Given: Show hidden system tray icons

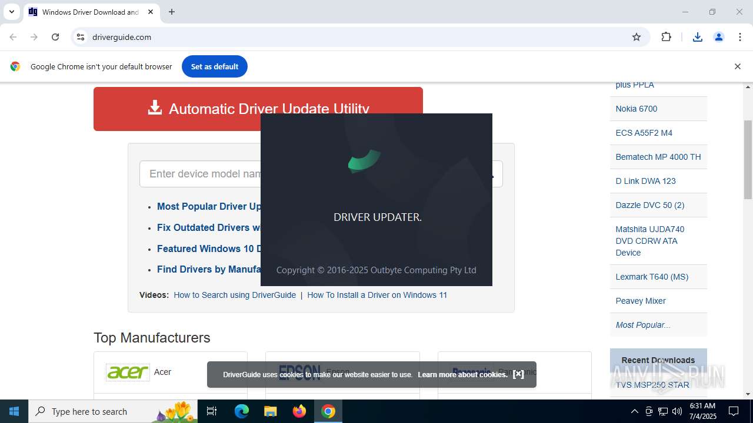Looking at the screenshot, I should coord(634,411).
